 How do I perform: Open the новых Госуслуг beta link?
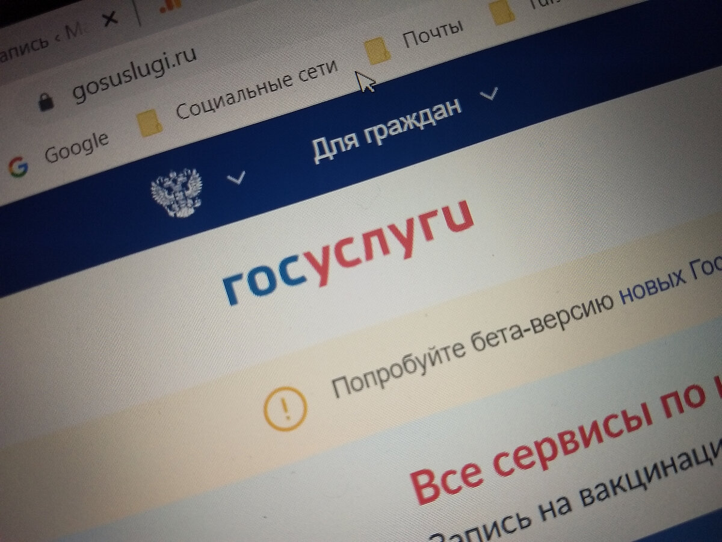pyautogui.click(x=670, y=281)
